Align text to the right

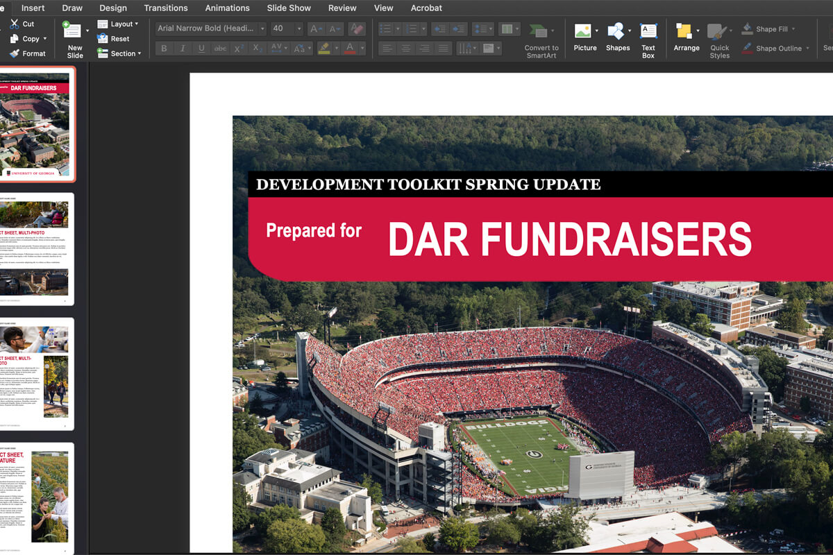click(x=425, y=49)
